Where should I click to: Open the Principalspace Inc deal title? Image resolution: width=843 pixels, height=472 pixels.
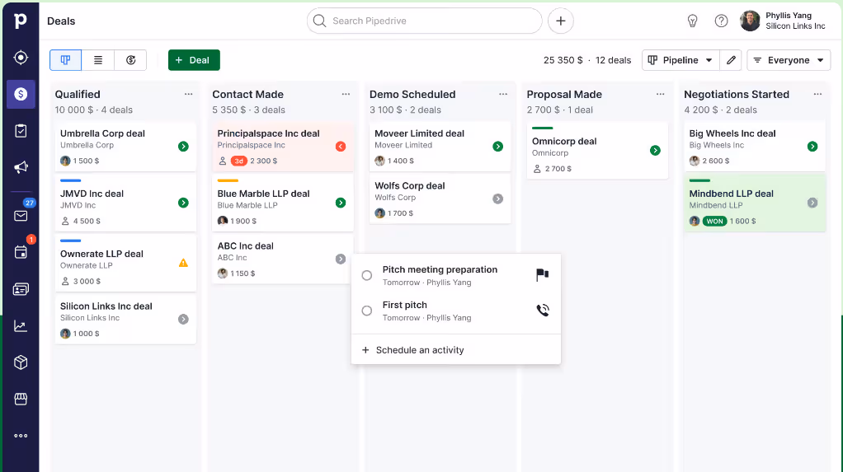tap(268, 133)
